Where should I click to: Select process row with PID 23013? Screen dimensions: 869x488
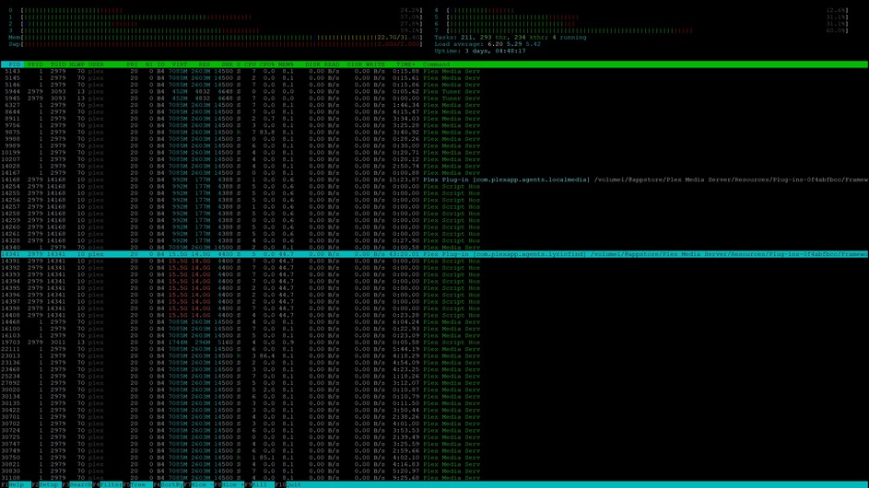point(435,355)
